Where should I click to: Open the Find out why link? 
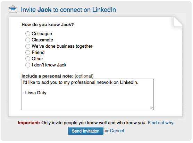pyautogui.click(x=161, y=123)
